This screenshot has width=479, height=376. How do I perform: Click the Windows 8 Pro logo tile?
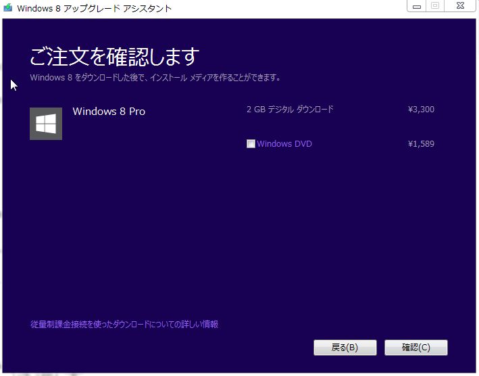[x=46, y=124]
